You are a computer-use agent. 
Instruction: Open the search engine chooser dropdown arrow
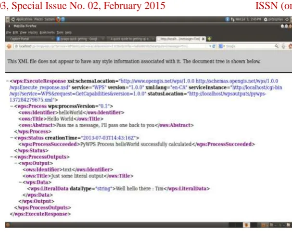tap(224, 46)
